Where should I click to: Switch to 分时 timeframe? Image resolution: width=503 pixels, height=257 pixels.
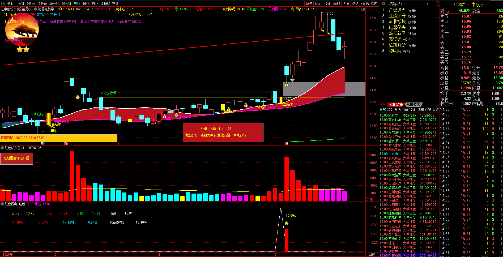[x=11, y=4]
